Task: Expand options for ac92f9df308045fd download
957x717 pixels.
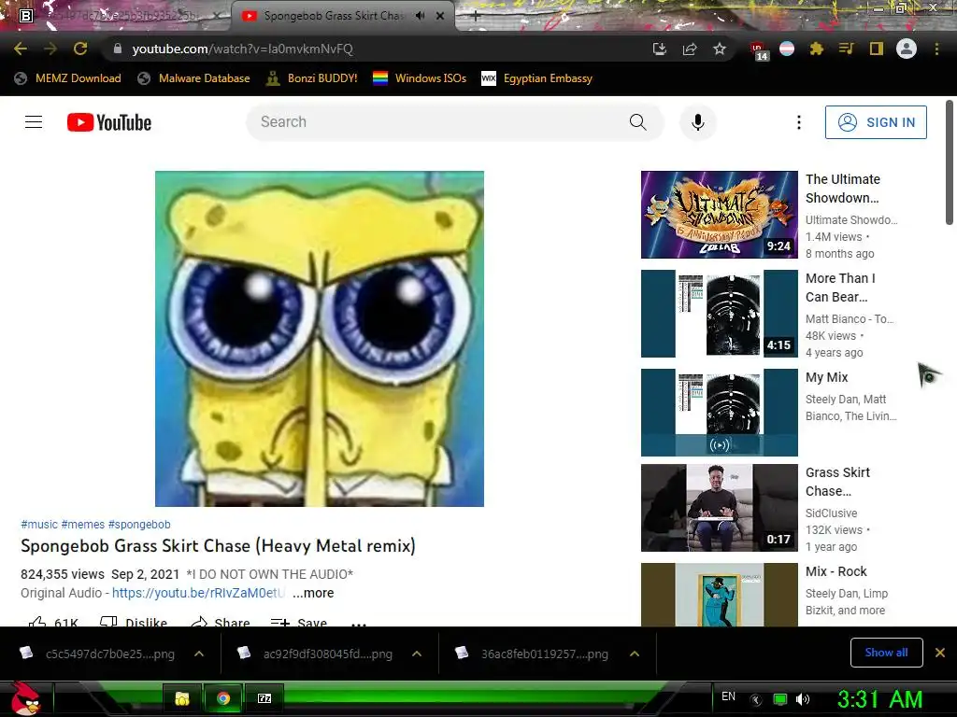Action: pos(417,654)
